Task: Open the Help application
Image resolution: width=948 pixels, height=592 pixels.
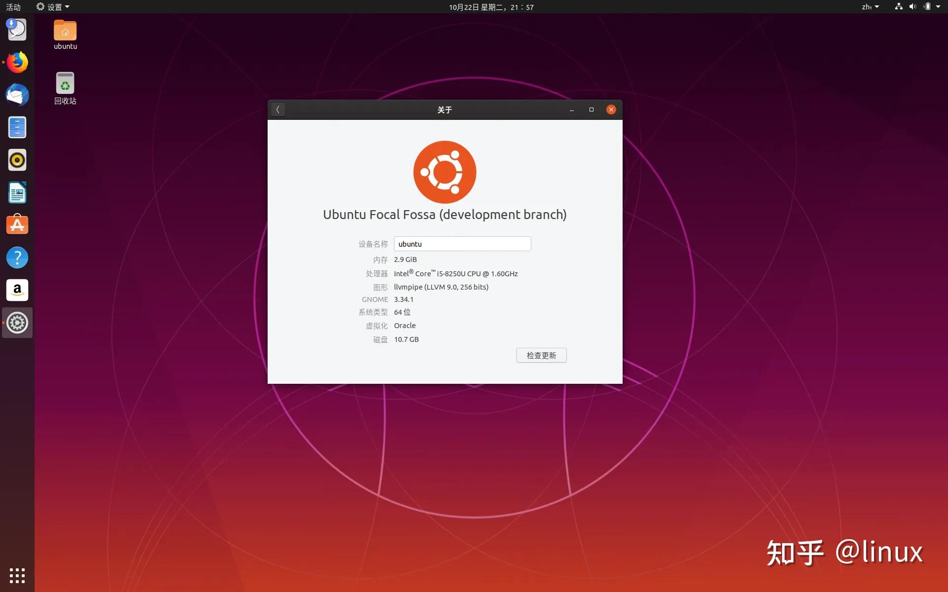Action: click(17, 258)
